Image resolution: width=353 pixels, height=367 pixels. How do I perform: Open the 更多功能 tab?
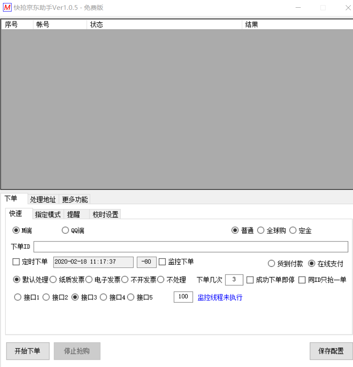click(x=75, y=200)
